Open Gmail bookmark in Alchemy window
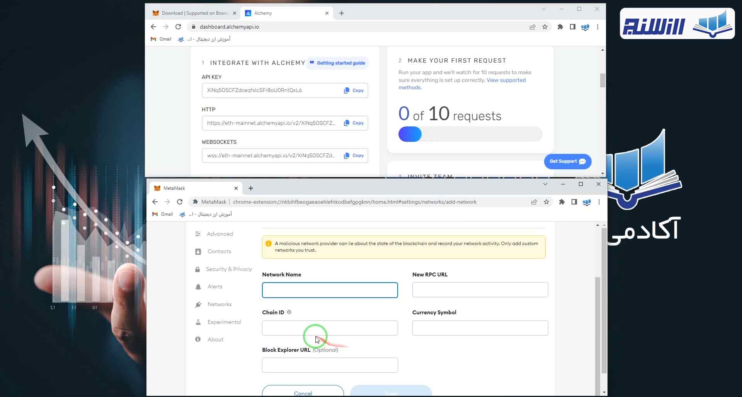 tap(161, 39)
